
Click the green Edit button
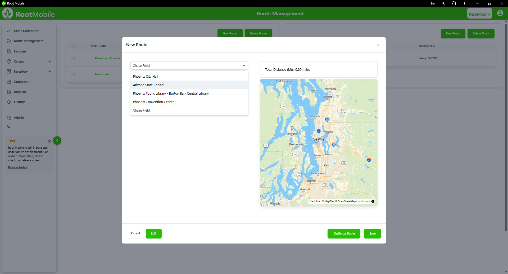154,233
